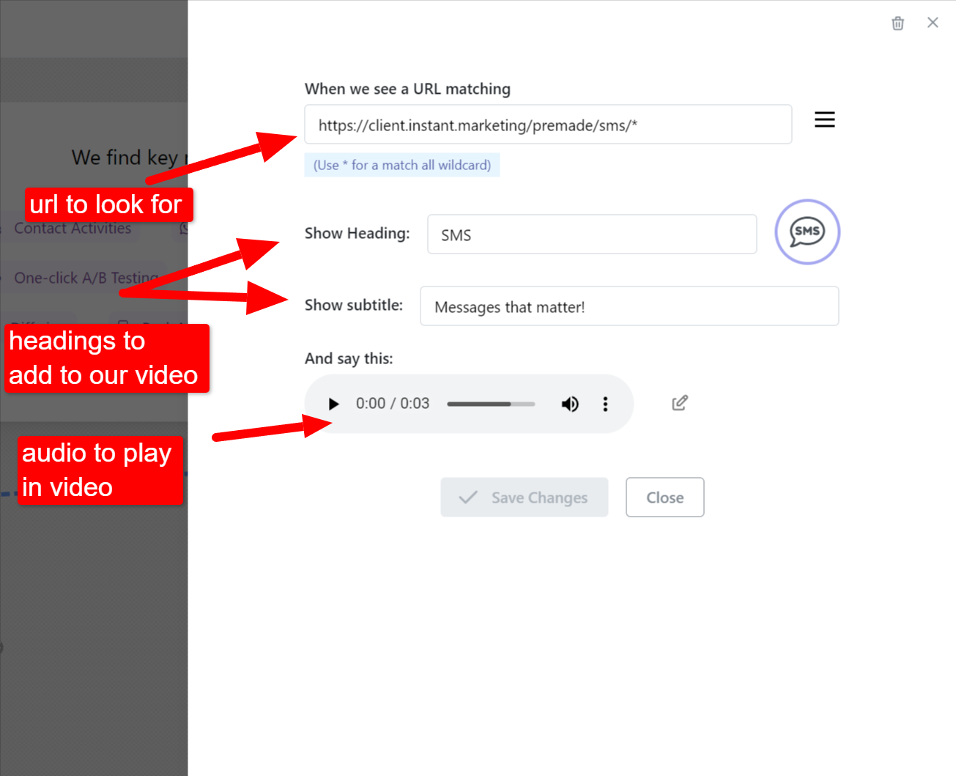
Task: Click the edit pencil icon next to audio
Action: 680,403
